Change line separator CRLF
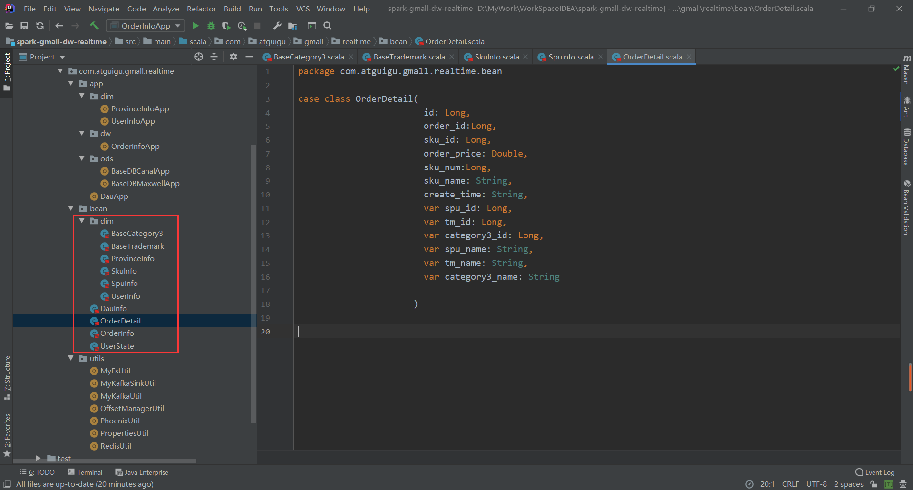The height and width of the screenshot is (490, 913). coord(790,484)
